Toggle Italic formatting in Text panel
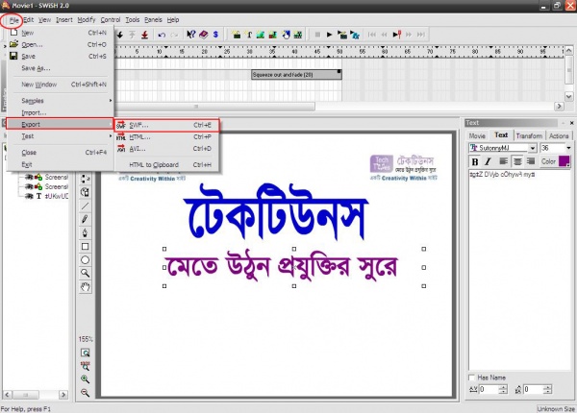The width and height of the screenshot is (577, 413). [x=488, y=161]
